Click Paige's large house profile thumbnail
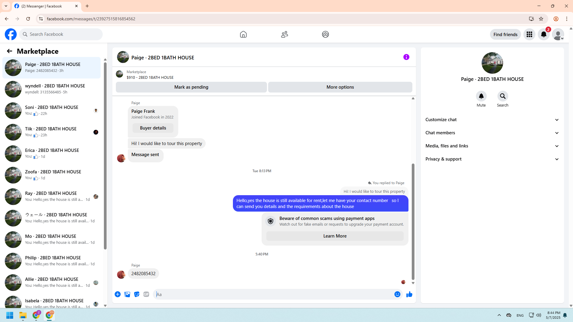The height and width of the screenshot is (322, 573). (492, 63)
